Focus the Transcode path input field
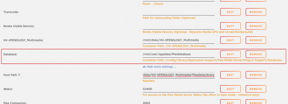288x104 pixels. (179, 12)
